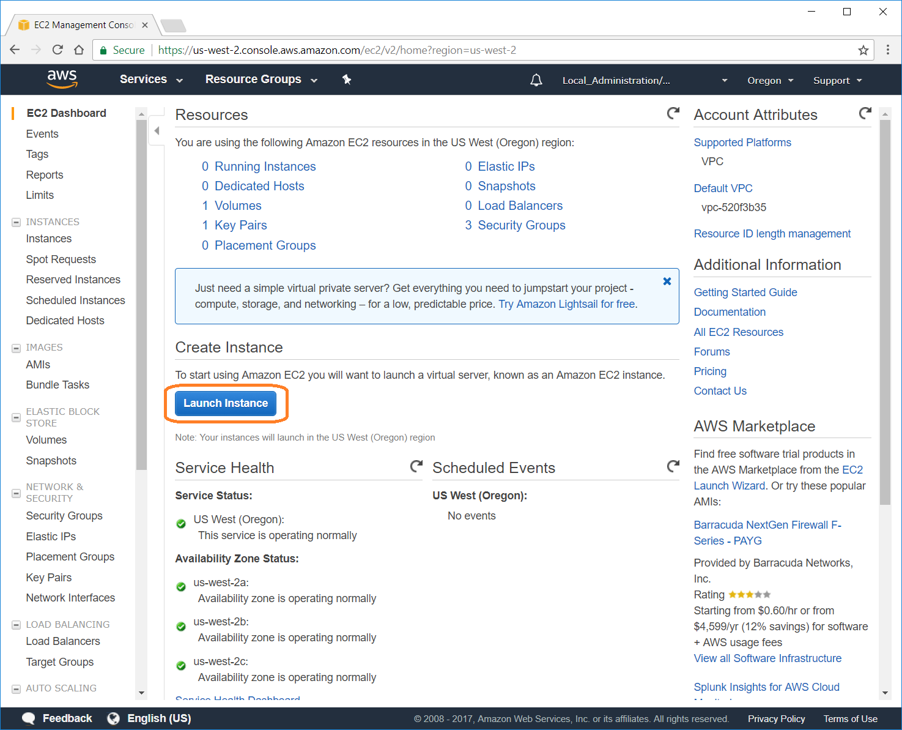This screenshot has width=902, height=730.
Task: Open a new browser tab
Action: tap(173, 26)
